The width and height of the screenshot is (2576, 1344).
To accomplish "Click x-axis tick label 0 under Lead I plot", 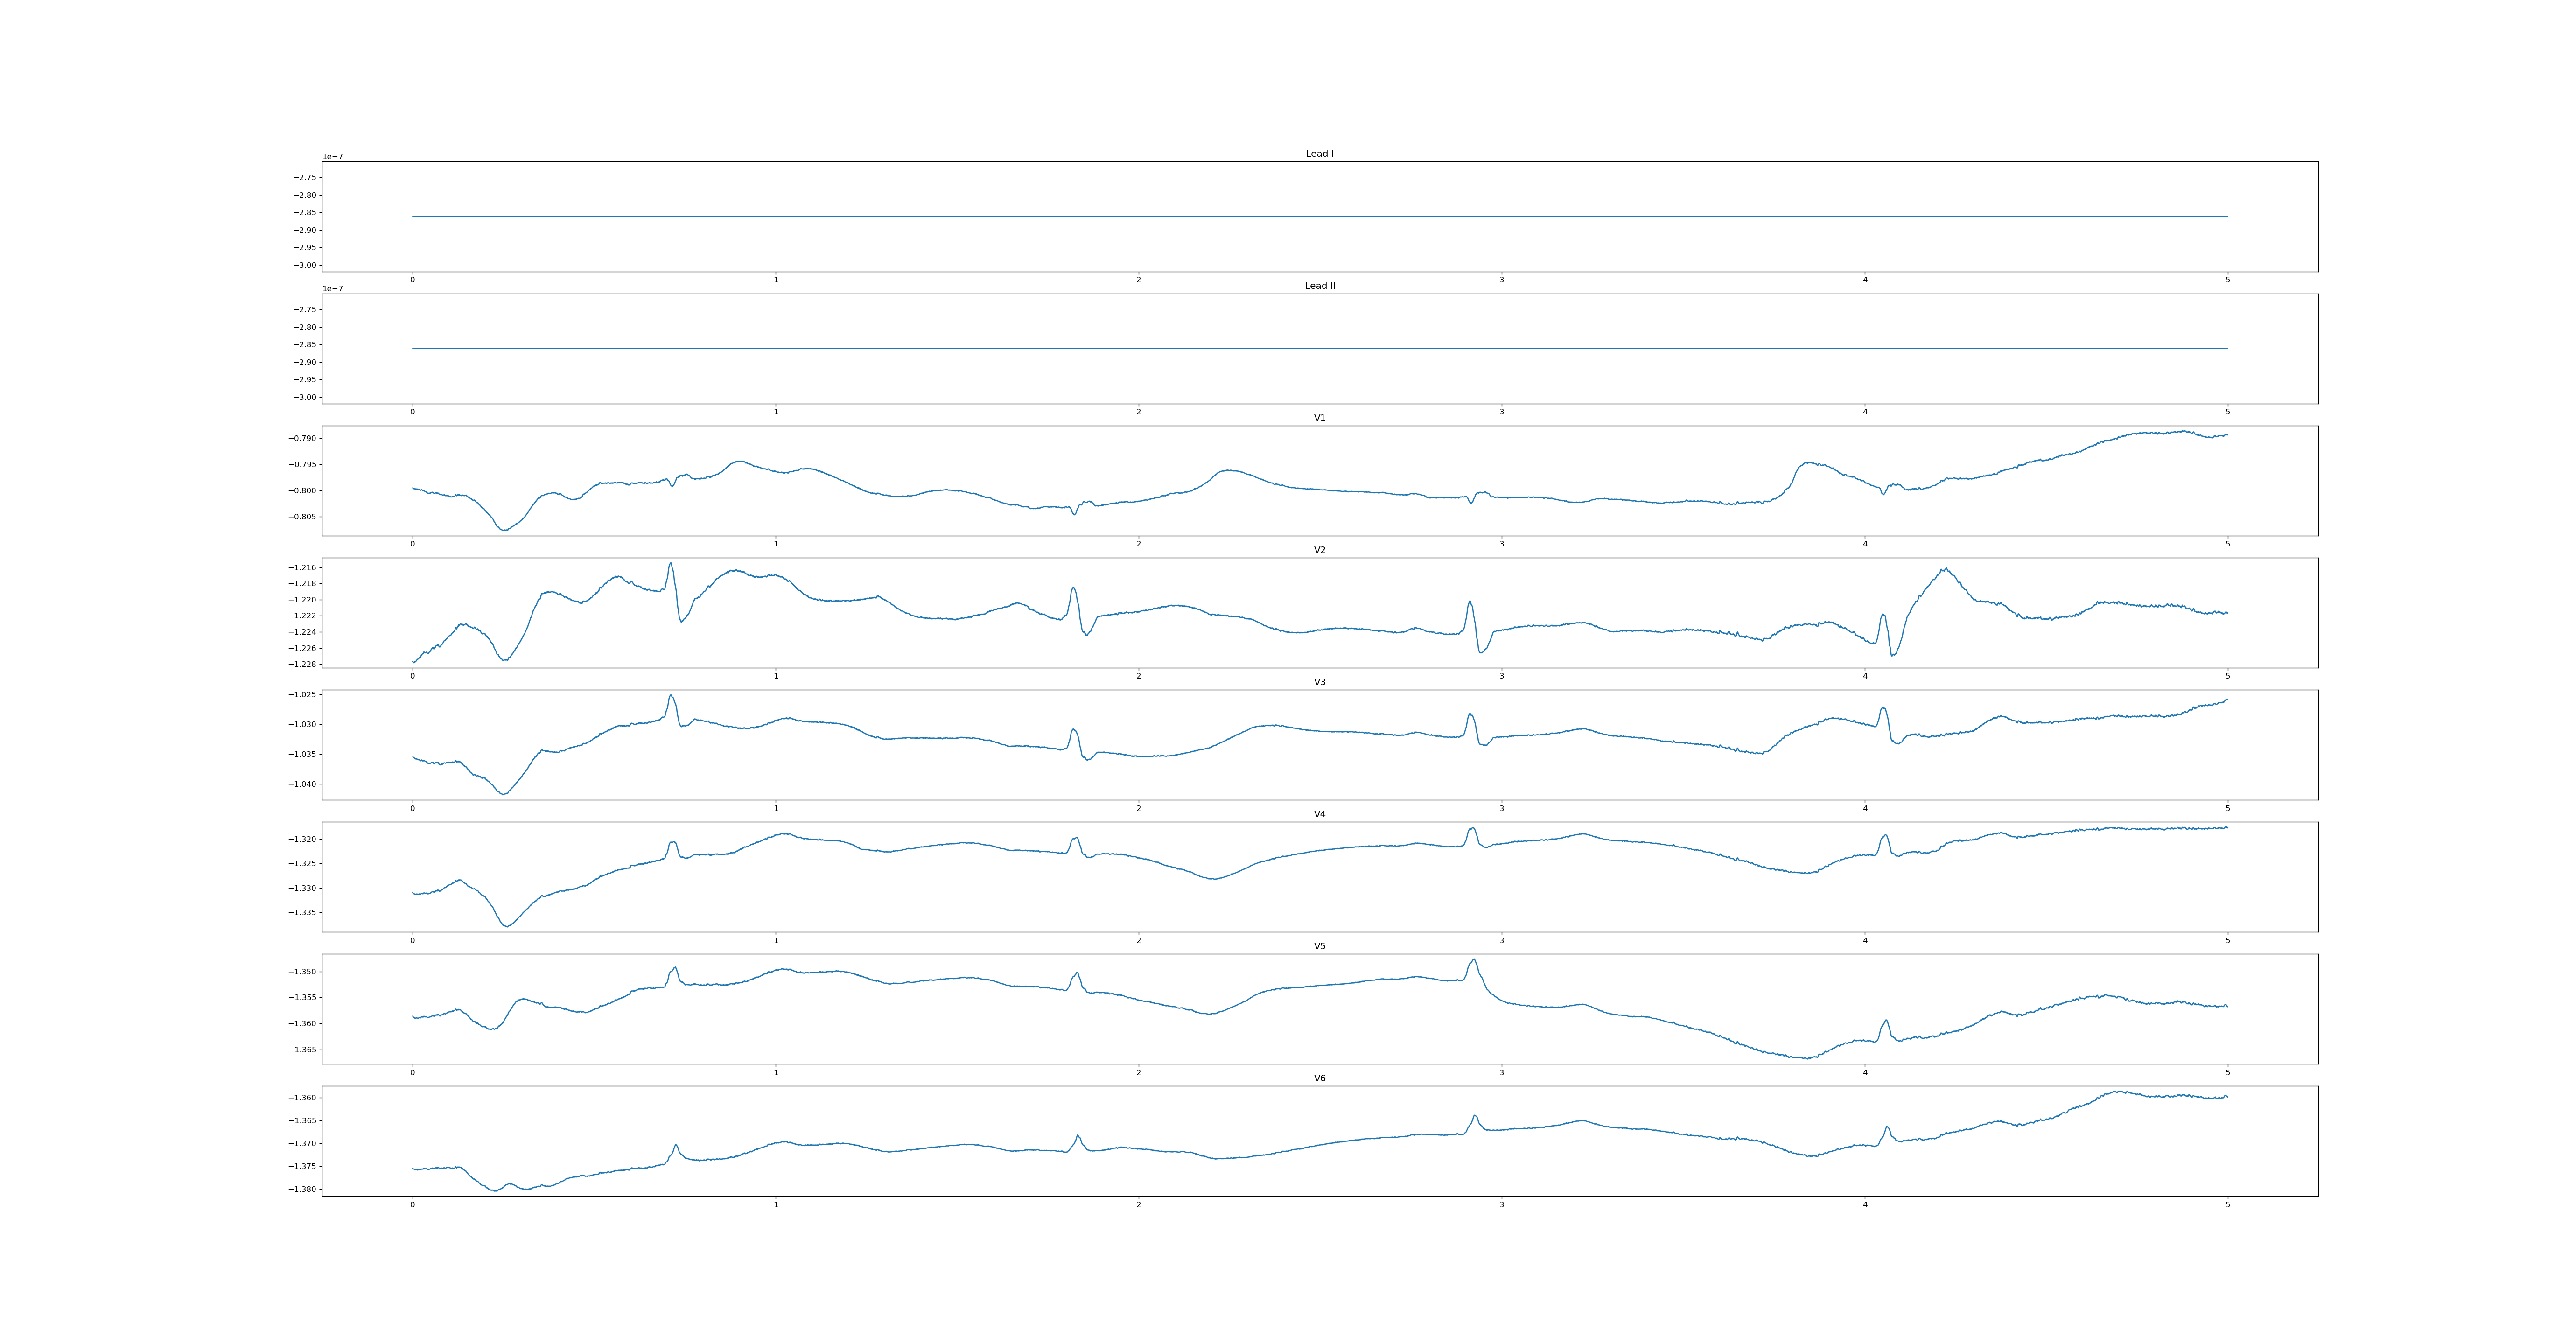I will tap(412, 280).
